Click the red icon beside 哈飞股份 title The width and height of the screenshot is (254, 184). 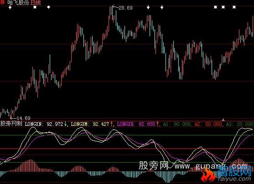tap(2, 2)
